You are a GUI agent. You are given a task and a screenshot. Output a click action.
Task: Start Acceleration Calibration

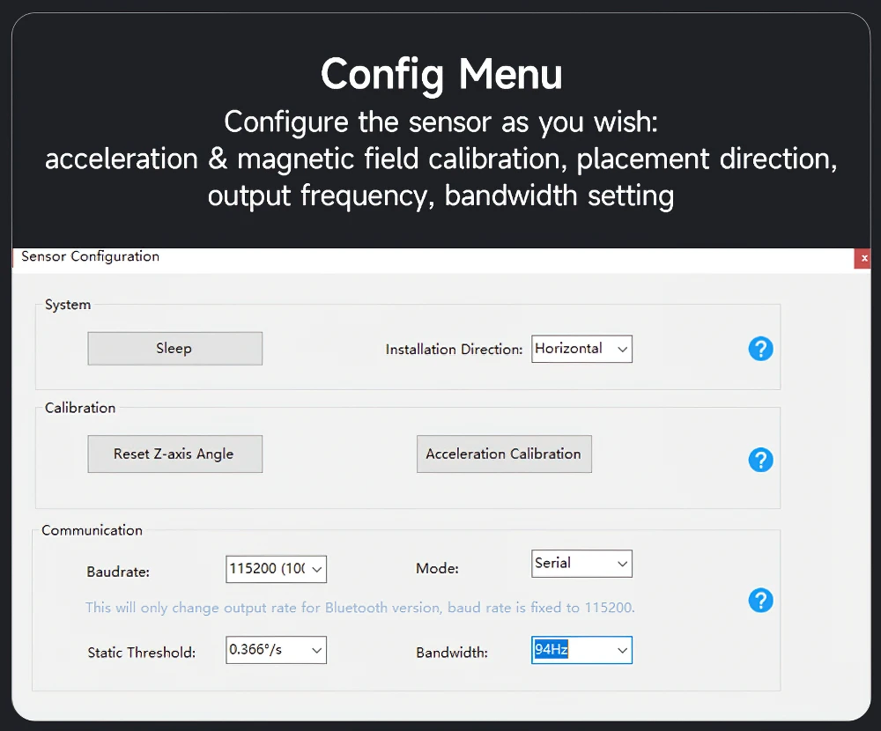pos(504,454)
